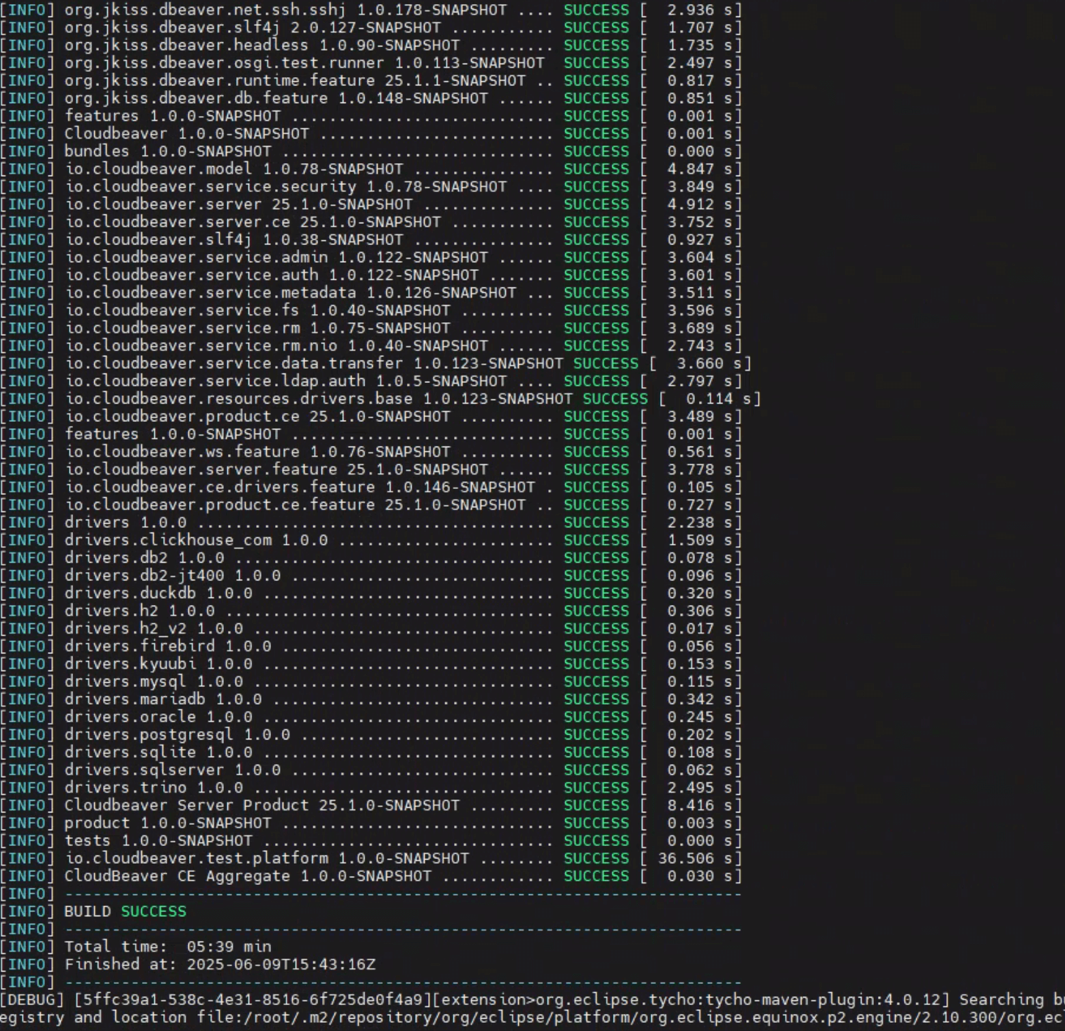The width and height of the screenshot is (1065, 1031).
Task: Click 'org.jkiss.dbeaver.headless 1.0.90-SNAPSHOT' line
Action: (371, 45)
